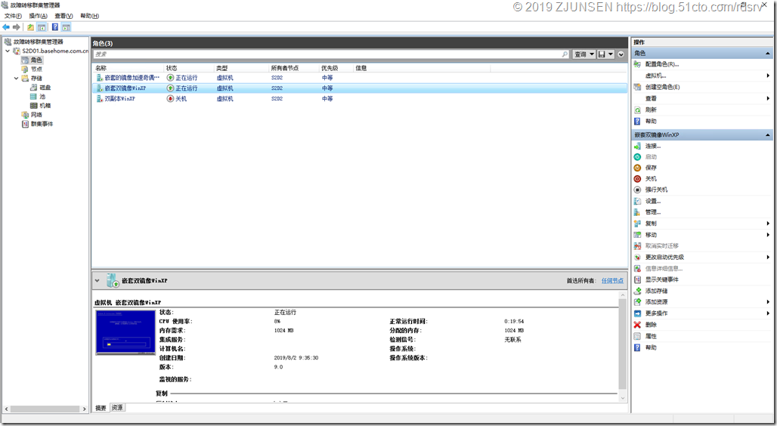Toggle the console tree pane toolbar icon
The height and width of the screenshot is (426, 777).
42,27
